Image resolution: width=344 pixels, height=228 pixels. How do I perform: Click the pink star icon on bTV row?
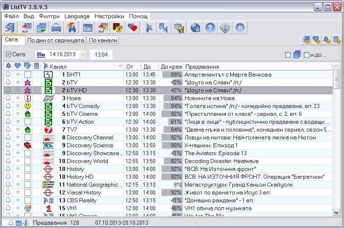[28, 82]
